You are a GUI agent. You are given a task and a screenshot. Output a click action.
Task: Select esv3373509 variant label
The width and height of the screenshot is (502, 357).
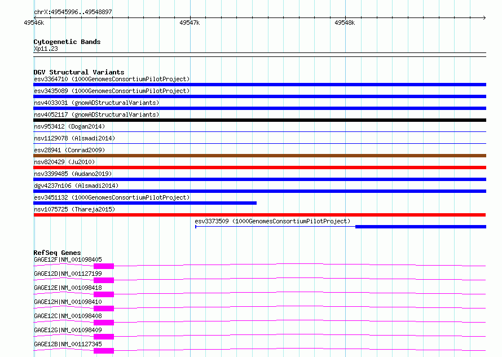pyautogui.click(x=272, y=221)
